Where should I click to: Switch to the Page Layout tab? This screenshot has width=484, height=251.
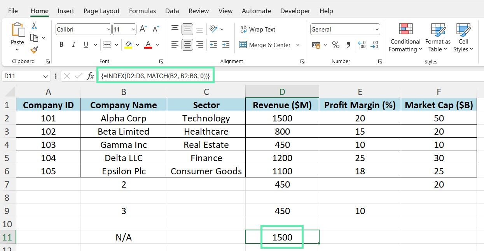tap(101, 11)
